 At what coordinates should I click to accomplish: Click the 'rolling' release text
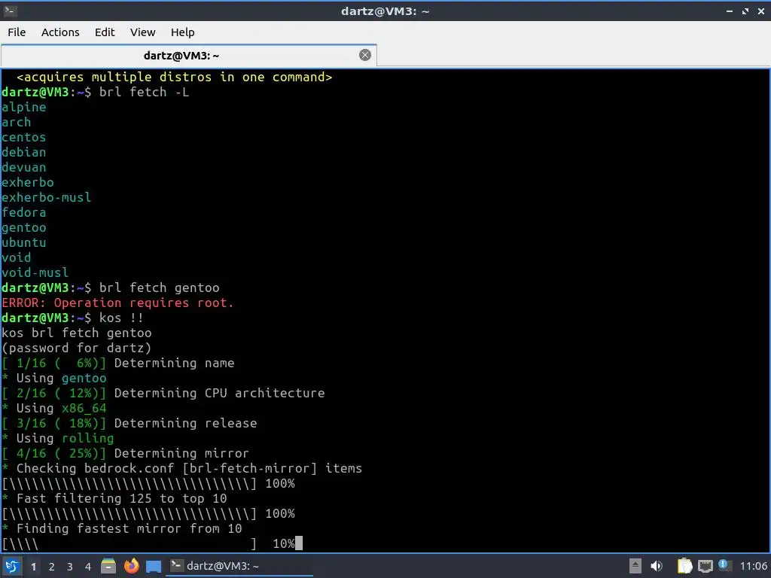(x=87, y=439)
